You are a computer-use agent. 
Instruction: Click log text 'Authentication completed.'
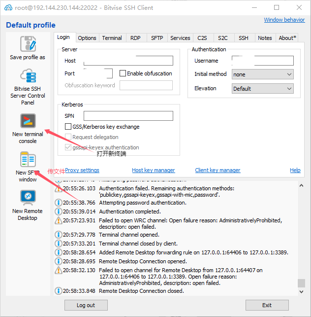point(130,211)
